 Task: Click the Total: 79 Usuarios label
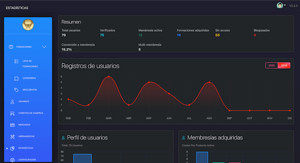click(x=72, y=145)
